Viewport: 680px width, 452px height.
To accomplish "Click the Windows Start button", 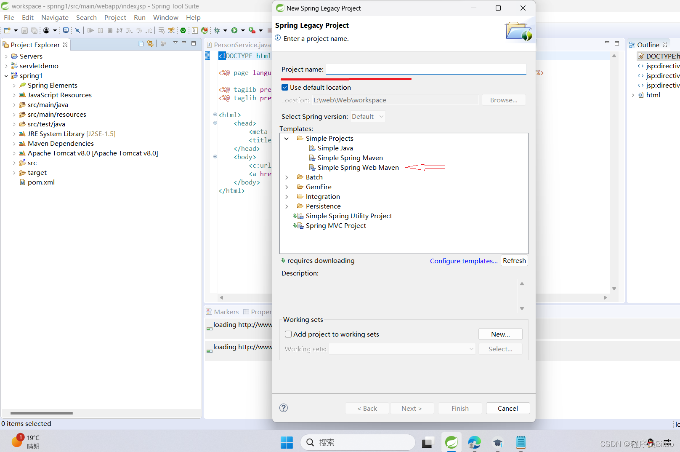I will pos(287,442).
